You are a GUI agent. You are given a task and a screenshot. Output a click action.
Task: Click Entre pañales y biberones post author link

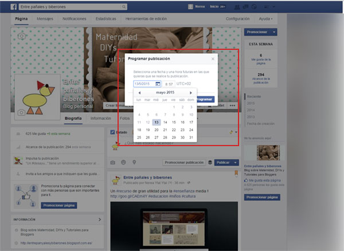pos(148,177)
